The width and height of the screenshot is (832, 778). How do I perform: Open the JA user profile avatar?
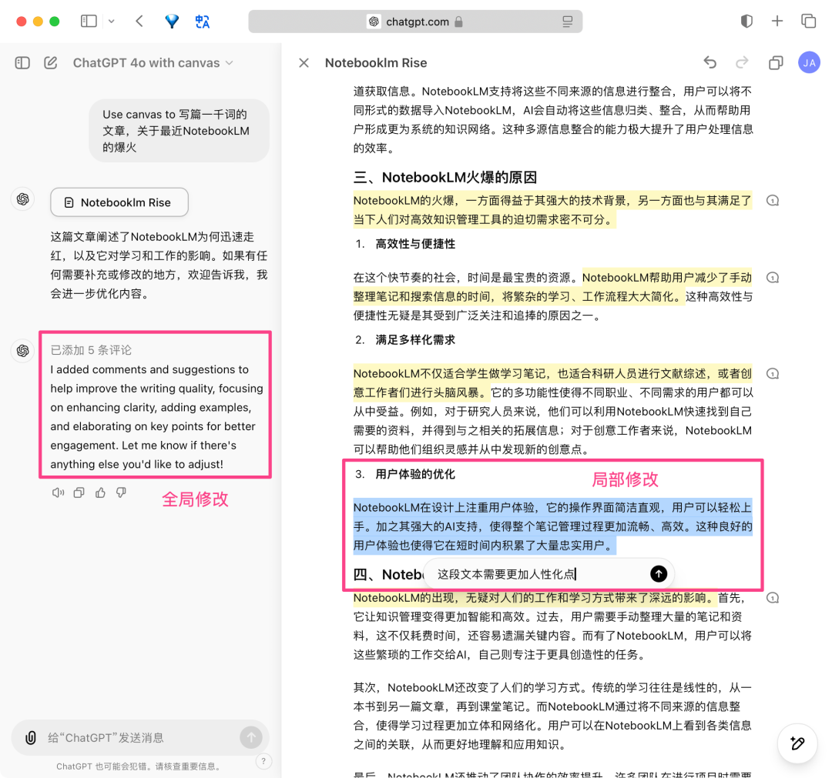click(x=809, y=62)
